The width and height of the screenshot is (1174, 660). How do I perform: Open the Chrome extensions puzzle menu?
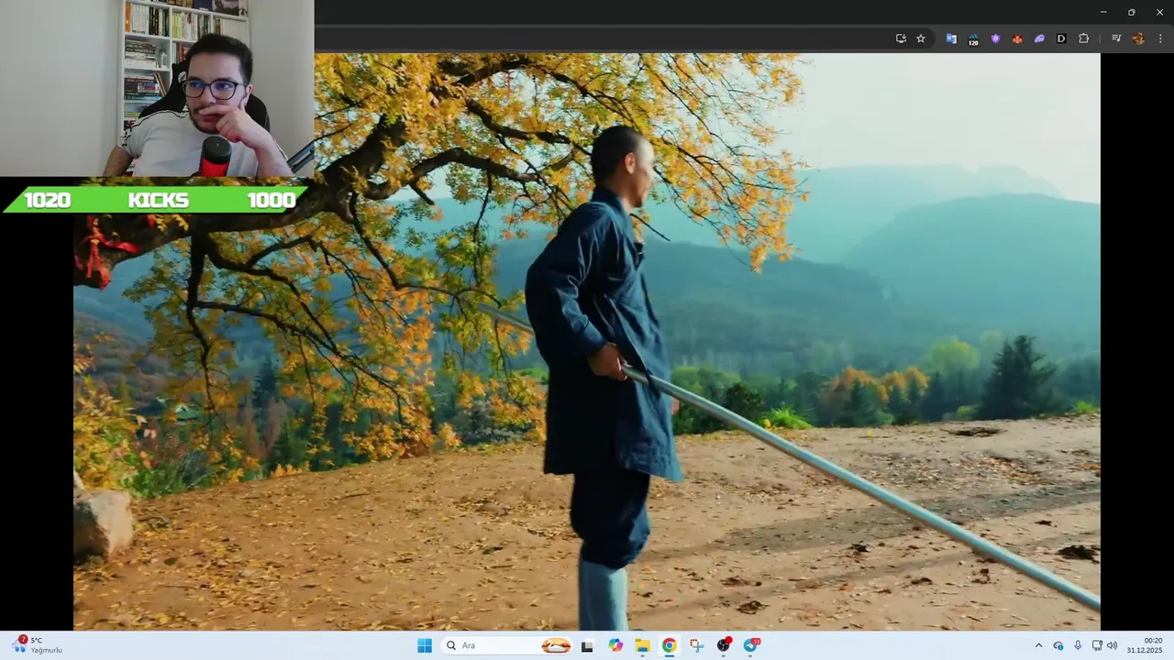(1083, 38)
